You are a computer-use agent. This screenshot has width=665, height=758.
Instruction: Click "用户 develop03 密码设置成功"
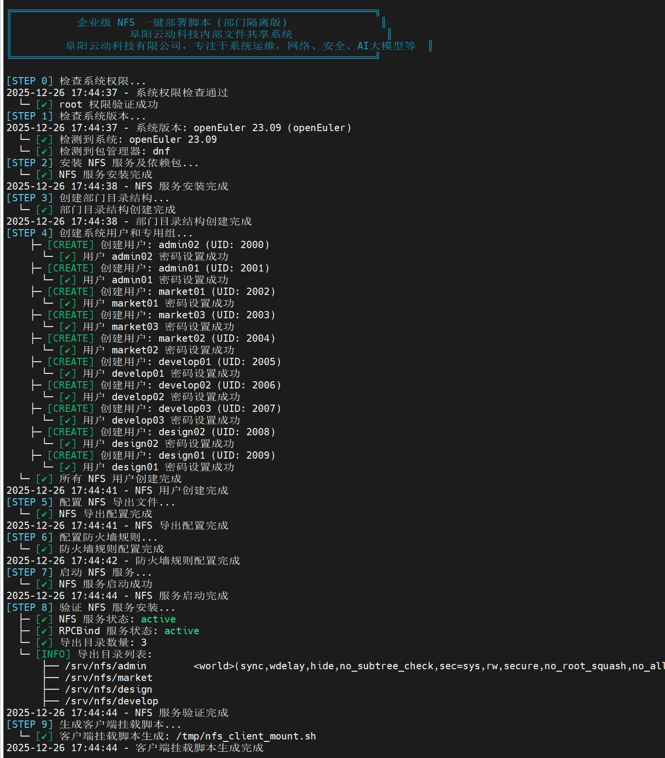(x=161, y=420)
